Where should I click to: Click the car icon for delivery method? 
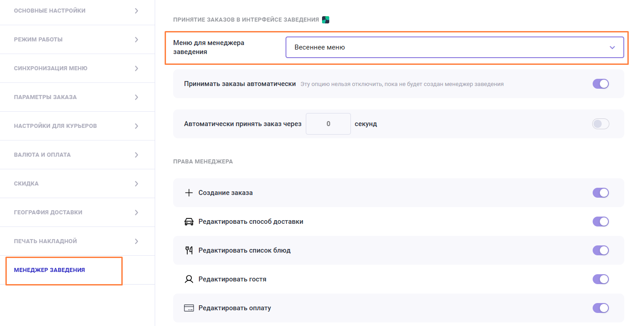point(189,222)
